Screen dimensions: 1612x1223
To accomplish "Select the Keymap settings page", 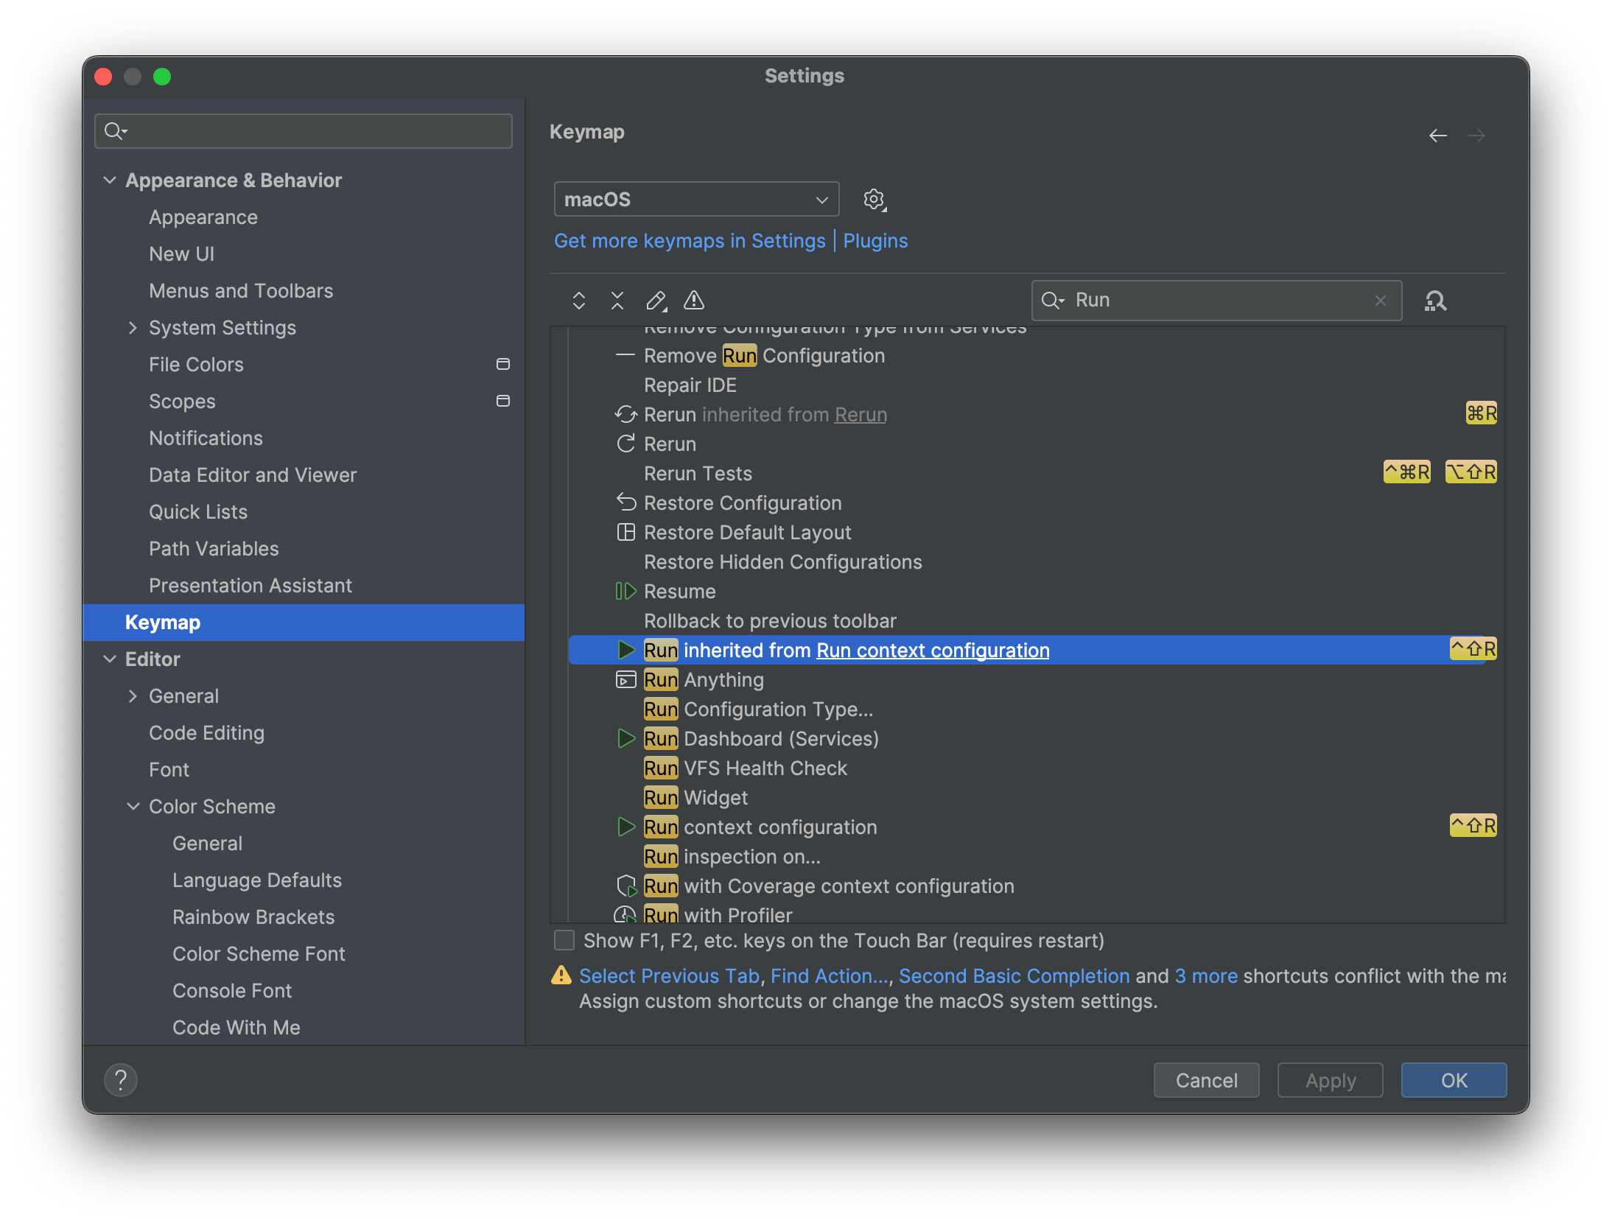I will [304, 623].
